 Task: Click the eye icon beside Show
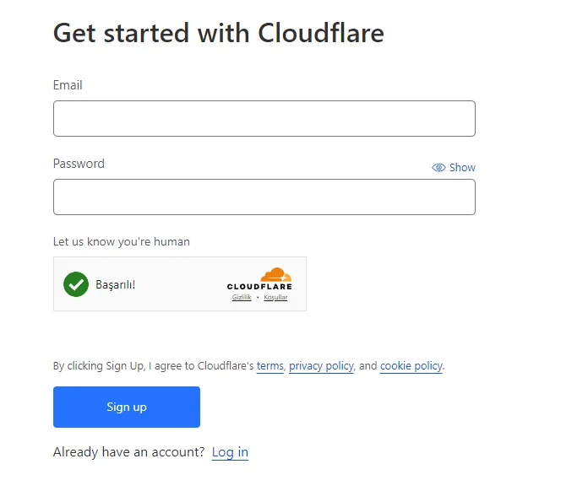pos(438,168)
